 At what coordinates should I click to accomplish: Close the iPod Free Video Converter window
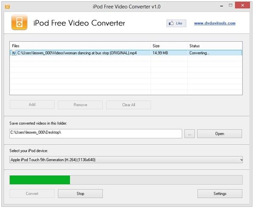point(243,5)
